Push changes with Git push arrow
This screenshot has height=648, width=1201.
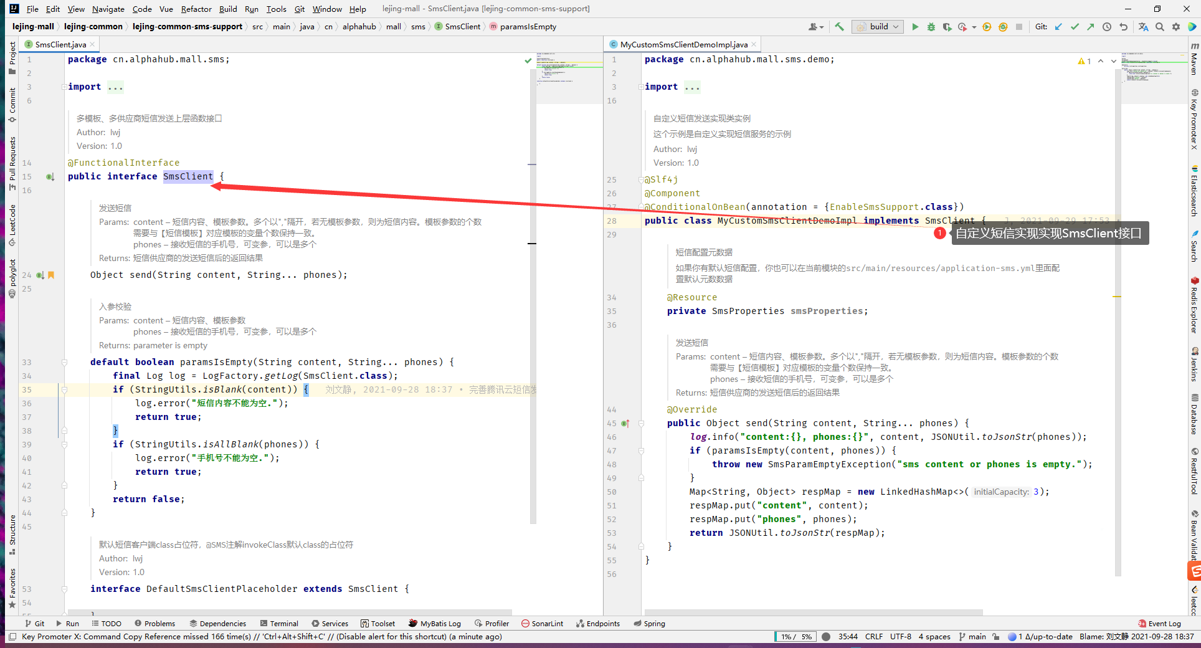point(1090,27)
